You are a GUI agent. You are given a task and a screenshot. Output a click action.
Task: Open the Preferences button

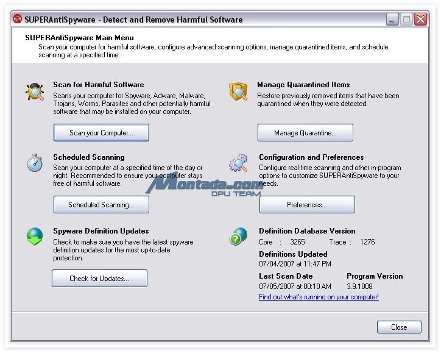pos(307,205)
